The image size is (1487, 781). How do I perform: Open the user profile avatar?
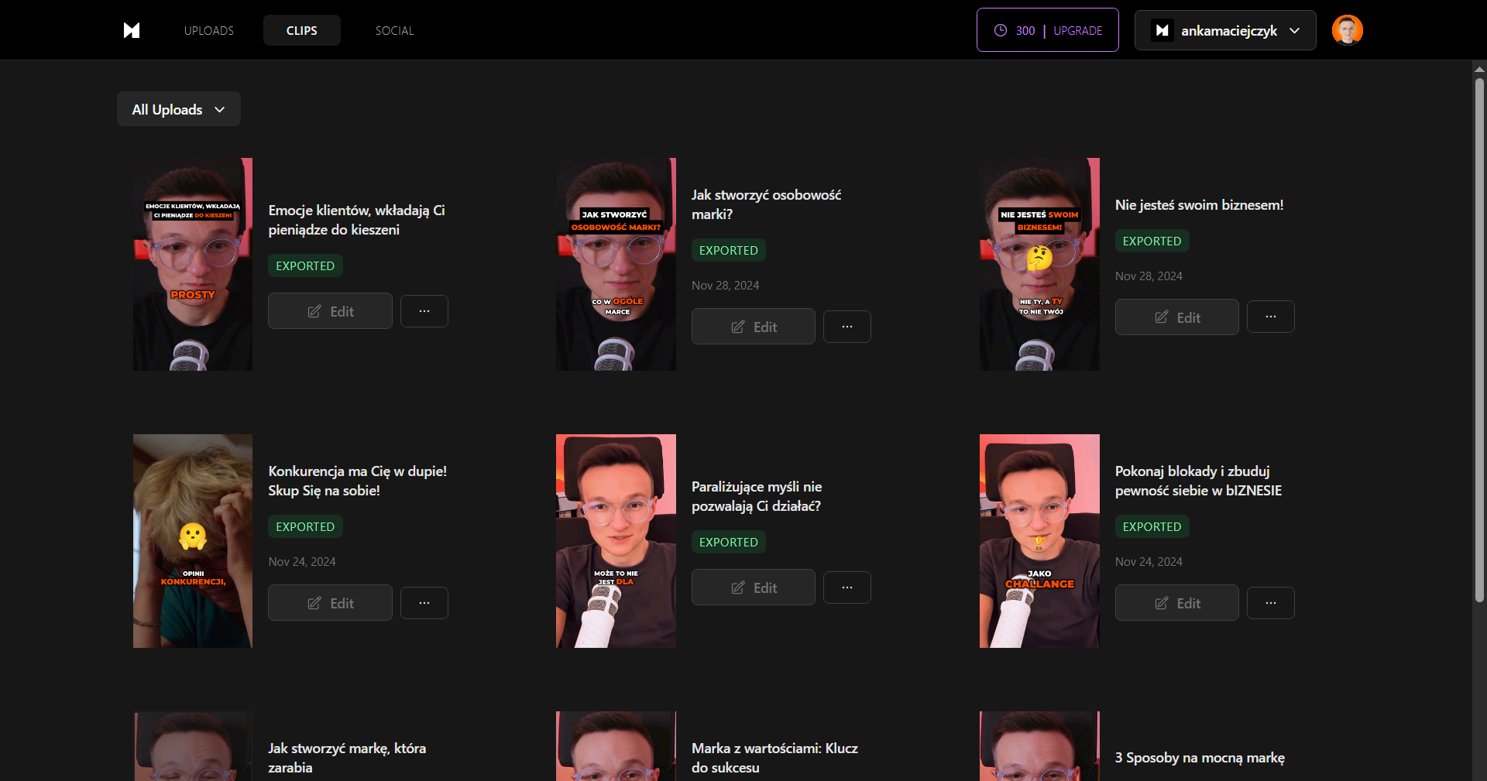click(1347, 30)
